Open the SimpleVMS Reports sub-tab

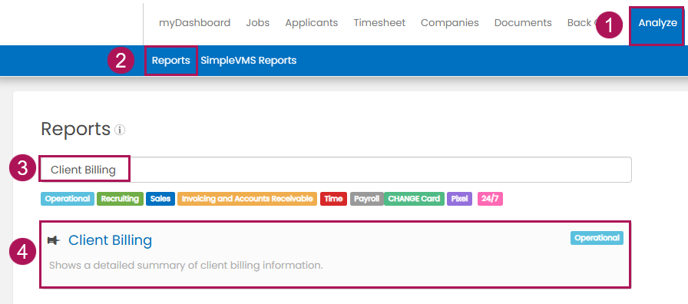[x=248, y=61]
